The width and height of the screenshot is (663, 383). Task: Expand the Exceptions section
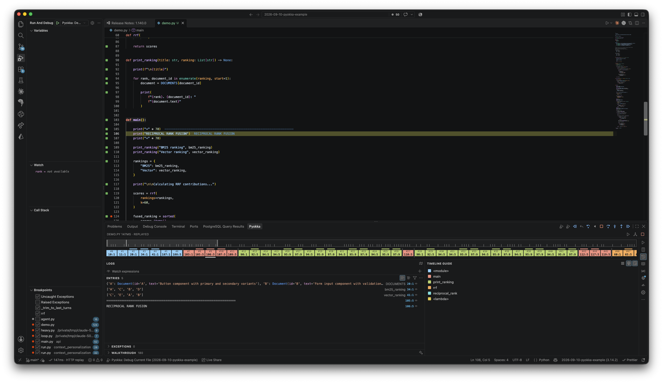[x=108, y=347]
